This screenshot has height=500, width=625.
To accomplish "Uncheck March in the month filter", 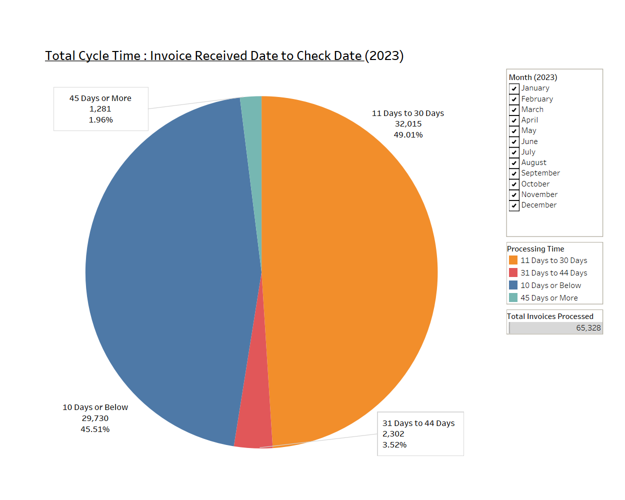I will pos(514,109).
